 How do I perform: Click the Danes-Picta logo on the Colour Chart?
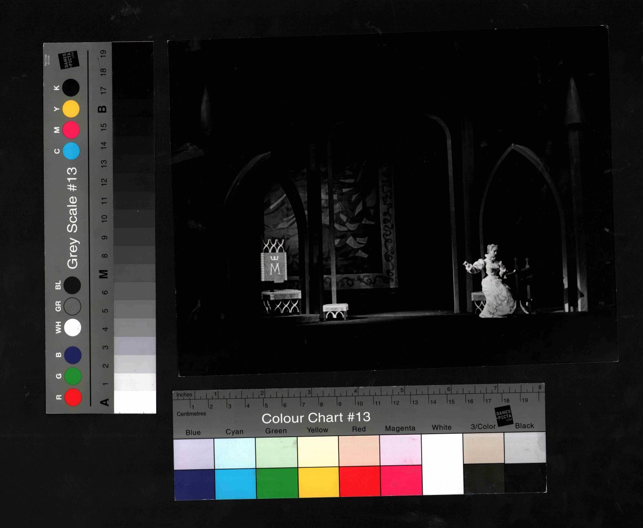point(503,416)
